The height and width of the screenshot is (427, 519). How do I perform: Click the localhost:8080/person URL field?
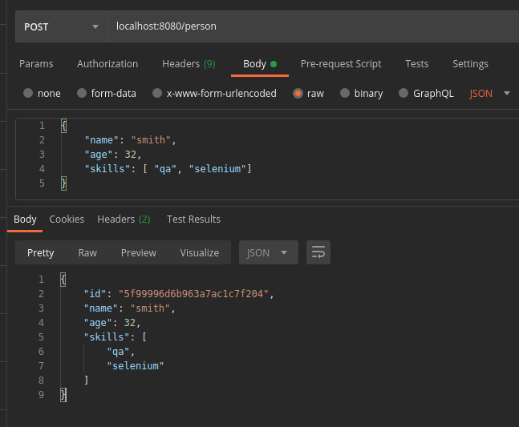[313, 26]
